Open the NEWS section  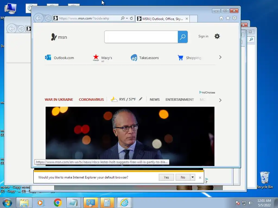click(154, 99)
